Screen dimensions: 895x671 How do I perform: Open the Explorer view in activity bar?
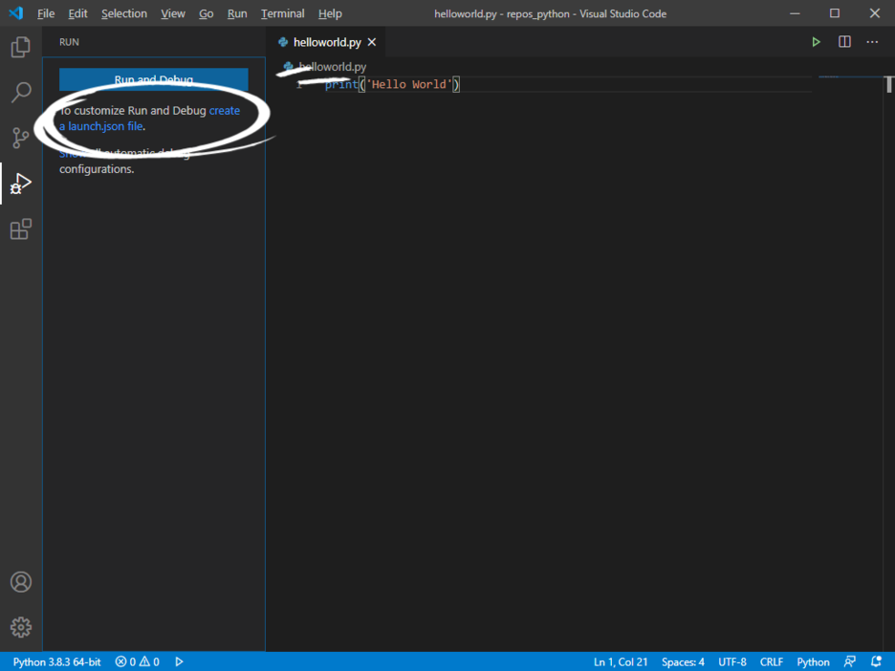pyautogui.click(x=20, y=47)
